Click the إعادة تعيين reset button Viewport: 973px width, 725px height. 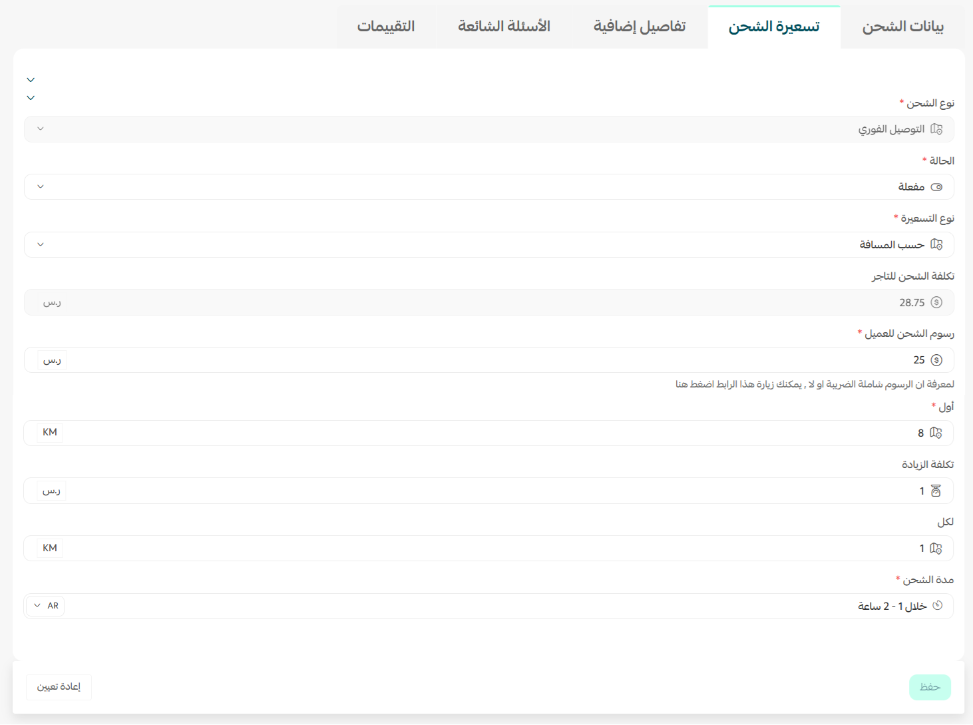click(59, 687)
